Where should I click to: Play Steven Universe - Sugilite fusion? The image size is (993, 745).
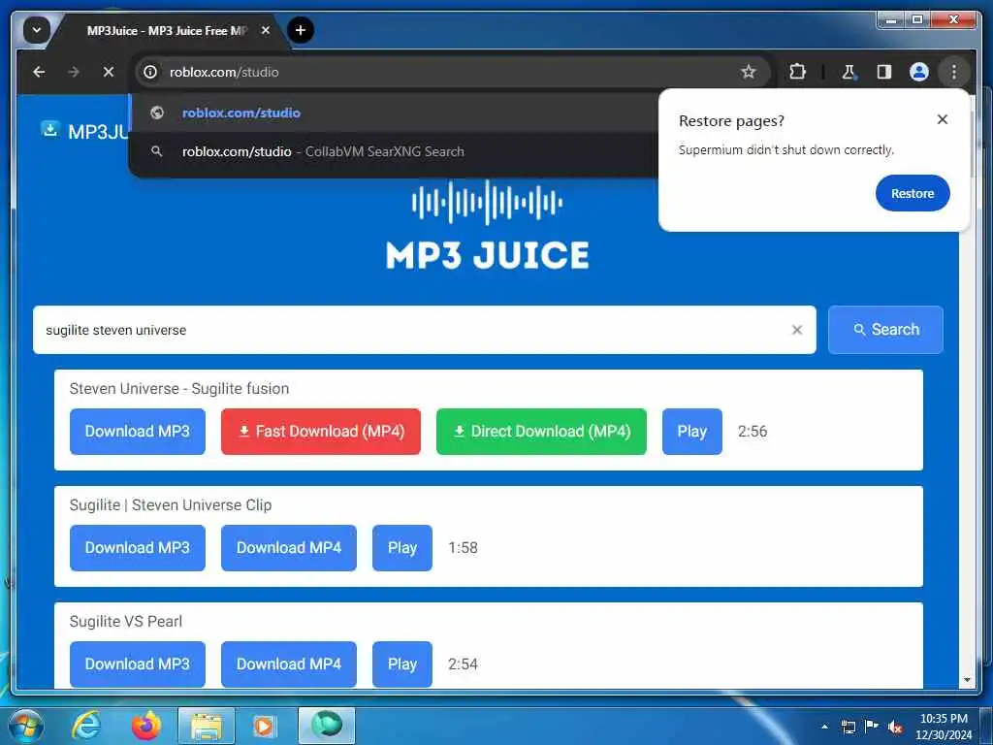click(692, 432)
